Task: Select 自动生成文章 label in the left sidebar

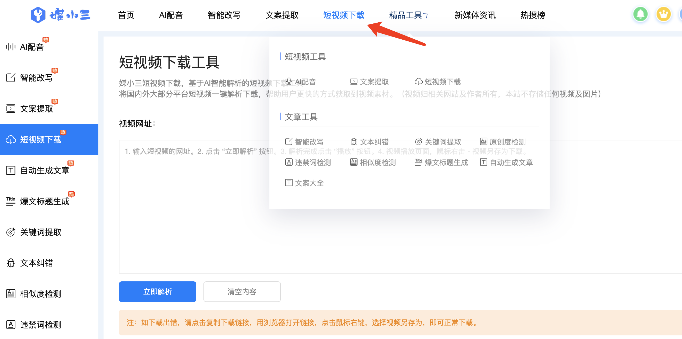Action: point(45,171)
